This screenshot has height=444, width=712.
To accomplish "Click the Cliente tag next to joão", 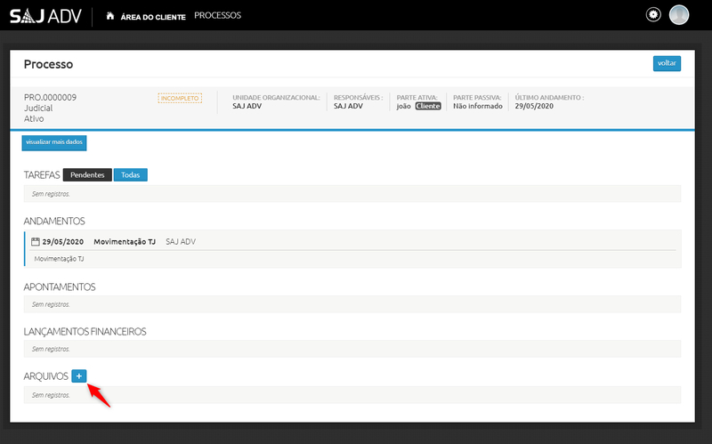I will coord(428,106).
